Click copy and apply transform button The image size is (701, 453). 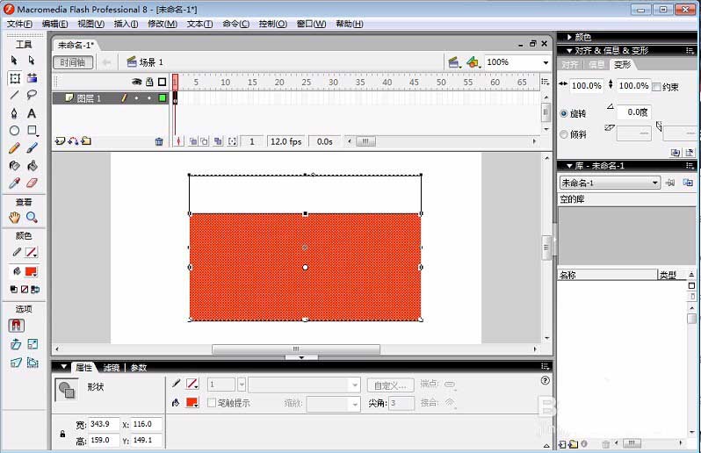pyautogui.click(x=675, y=153)
